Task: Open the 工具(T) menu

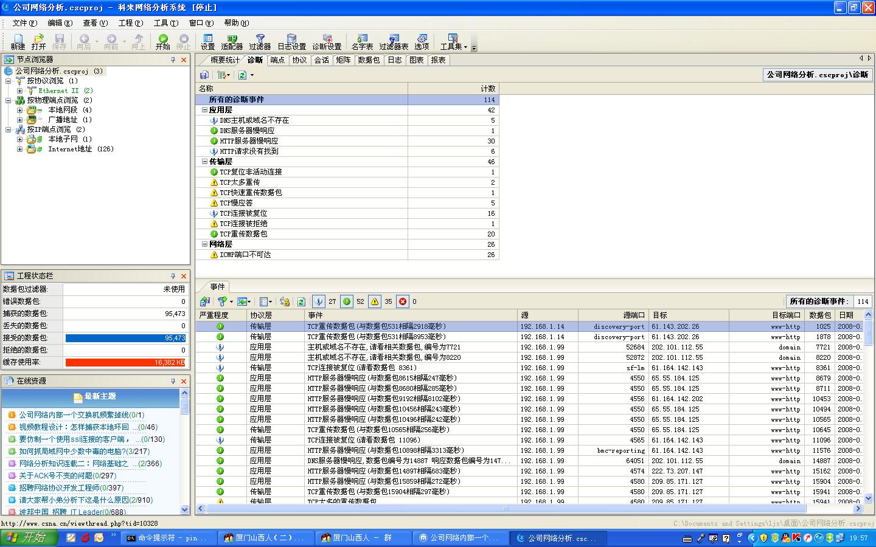Action: (165, 23)
